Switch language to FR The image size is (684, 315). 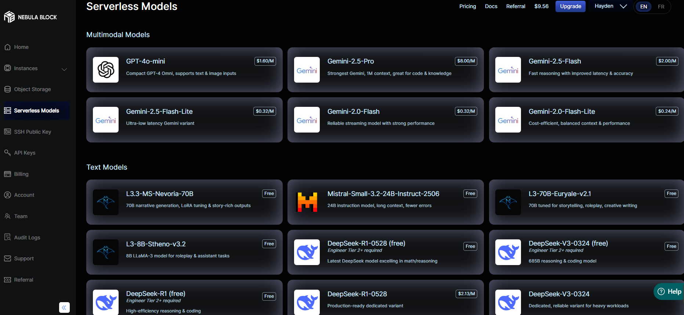661,7
